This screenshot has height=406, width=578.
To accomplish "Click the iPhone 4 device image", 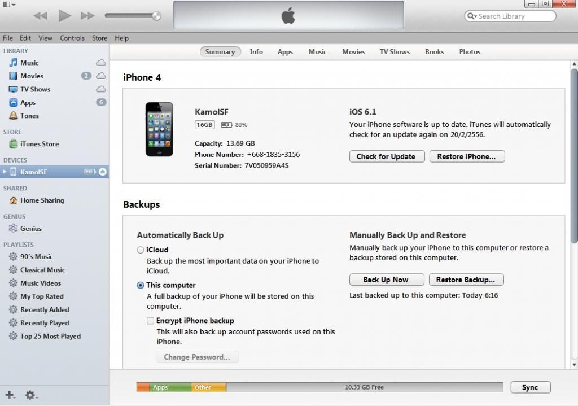I will (x=159, y=129).
